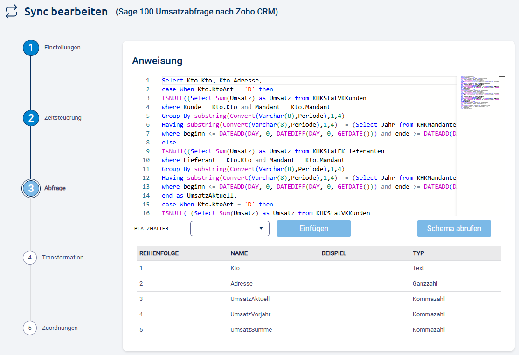Open the Platzhalter dropdown
519x355 pixels.
[x=230, y=229]
